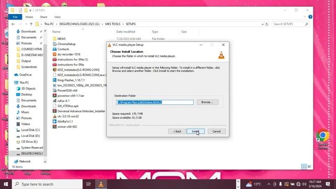Image resolution: width=336 pixels, height=189 pixels.
Task: Sort by Date modified column
Action: tap(125, 31)
